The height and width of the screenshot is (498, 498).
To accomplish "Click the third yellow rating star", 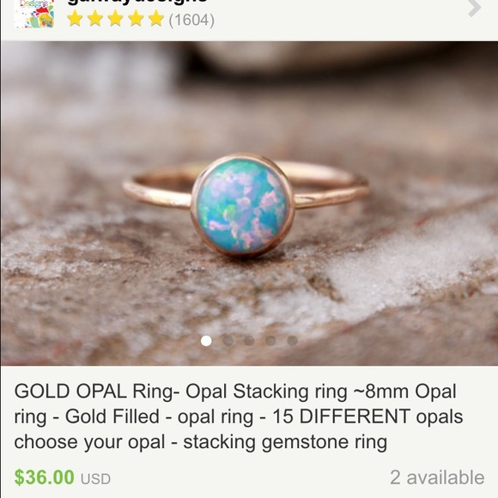I will 116,19.
